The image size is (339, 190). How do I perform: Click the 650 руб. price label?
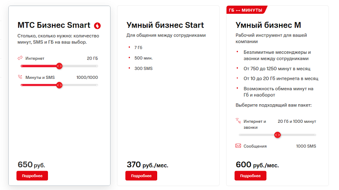tap(32, 165)
